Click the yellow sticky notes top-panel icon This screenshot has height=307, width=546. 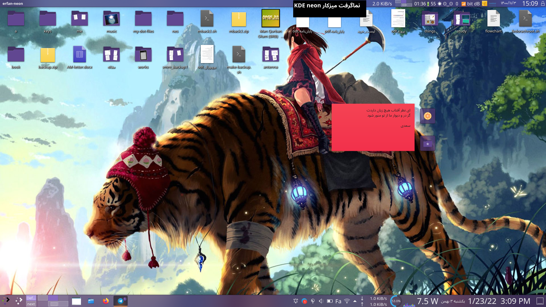[485, 4]
